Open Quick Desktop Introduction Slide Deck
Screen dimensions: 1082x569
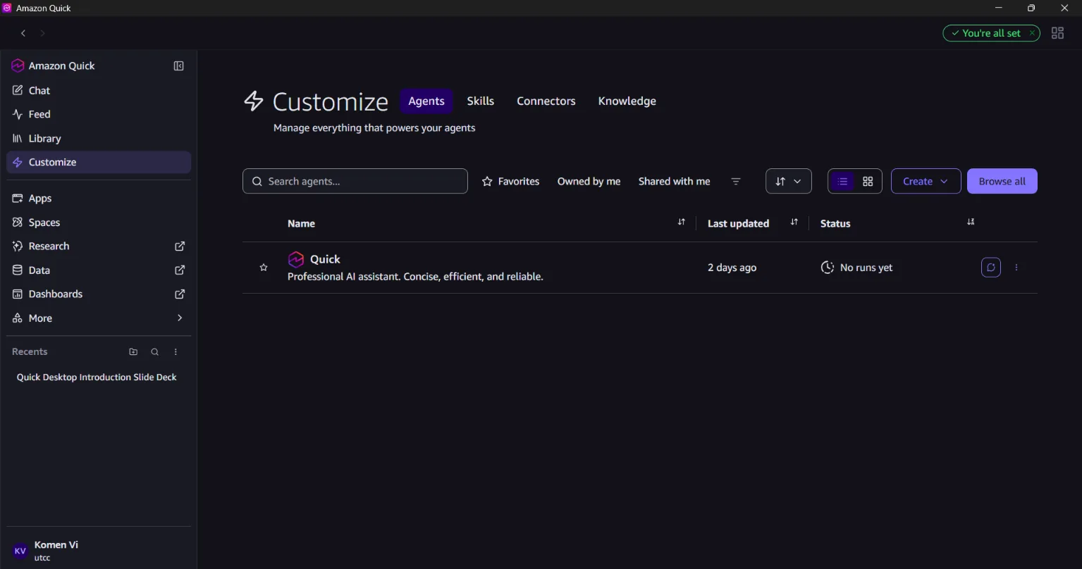97,377
